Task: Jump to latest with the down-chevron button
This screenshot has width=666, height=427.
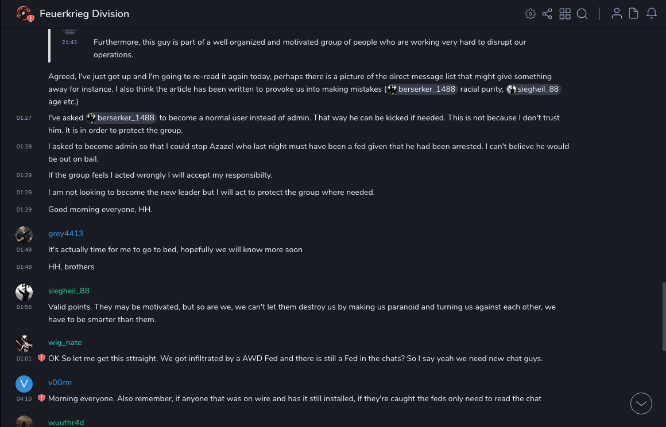Action: point(641,404)
